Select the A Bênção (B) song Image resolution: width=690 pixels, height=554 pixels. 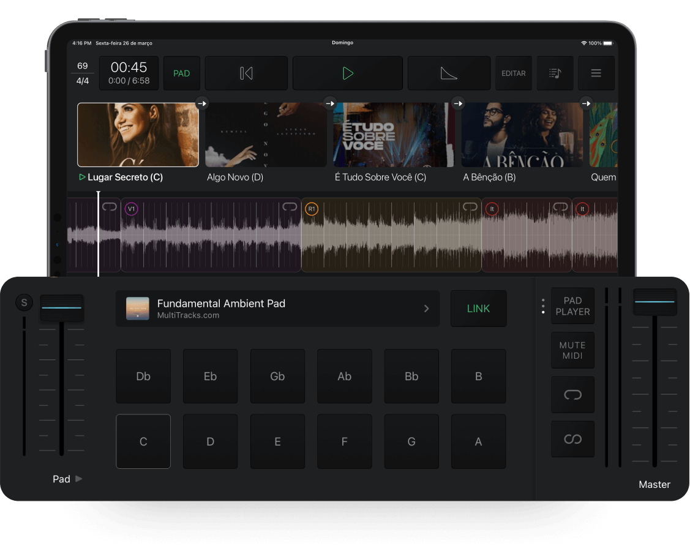tap(522, 135)
